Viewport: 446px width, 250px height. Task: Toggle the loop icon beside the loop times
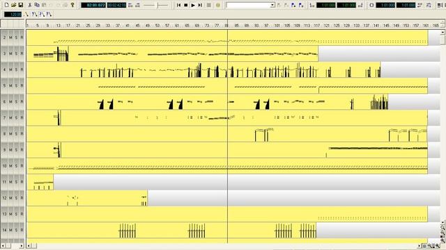click(x=371, y=5)
